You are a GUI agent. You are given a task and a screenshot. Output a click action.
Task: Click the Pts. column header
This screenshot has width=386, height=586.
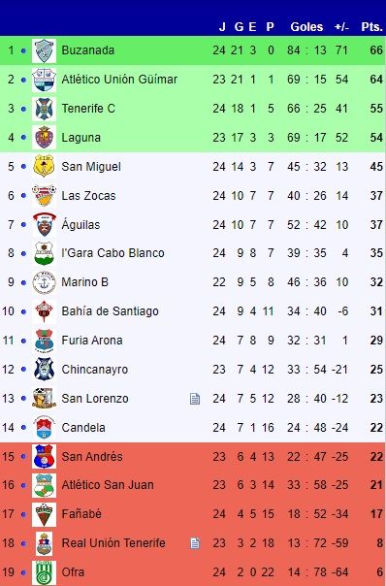371,27
